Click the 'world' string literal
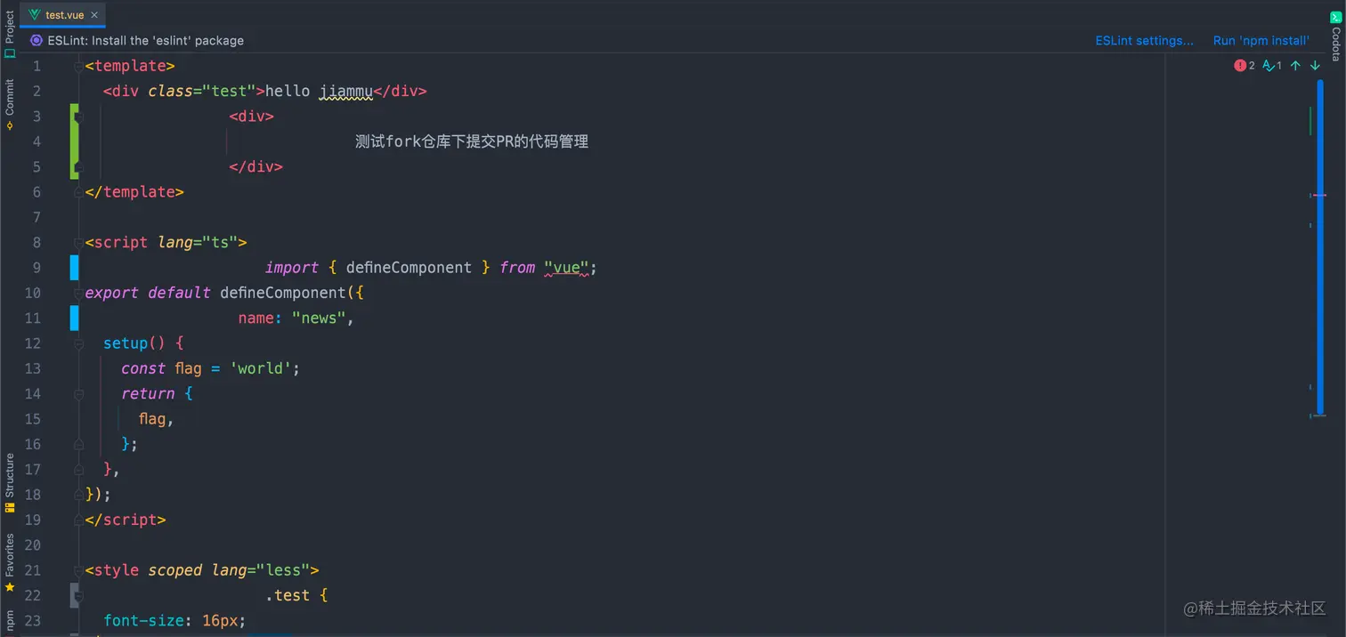This screenshot has width=1346, height=637. tap(261, 368)
